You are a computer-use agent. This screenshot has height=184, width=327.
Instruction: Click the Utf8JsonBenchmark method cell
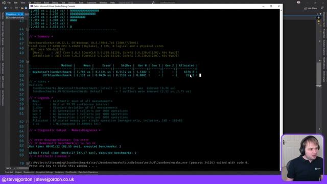[57, 75]
